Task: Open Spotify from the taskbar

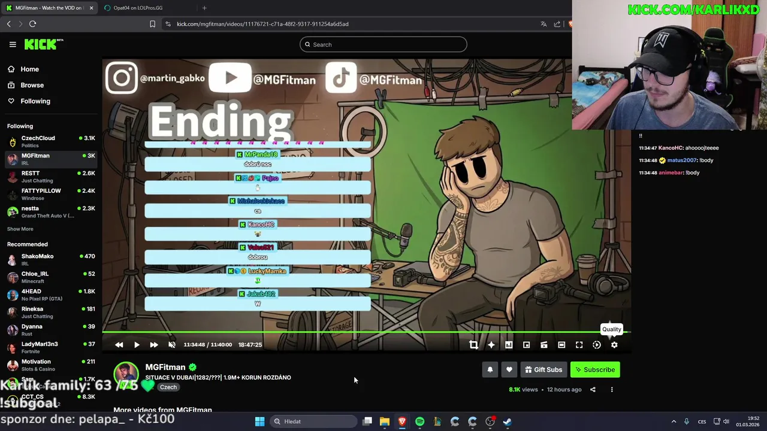Action: (419, 421)
